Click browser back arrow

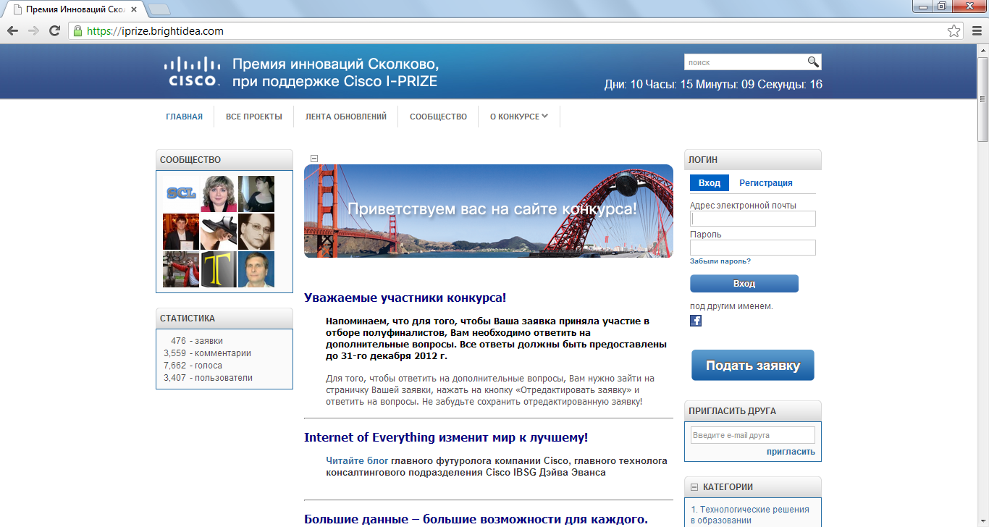pyautogui.click(x=13, y=31)
